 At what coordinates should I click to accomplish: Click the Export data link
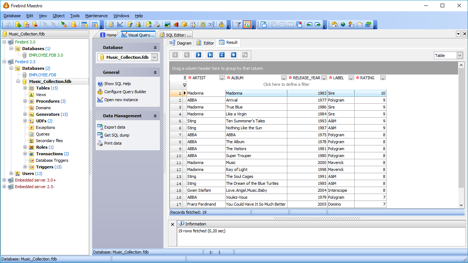coord(114,127)
